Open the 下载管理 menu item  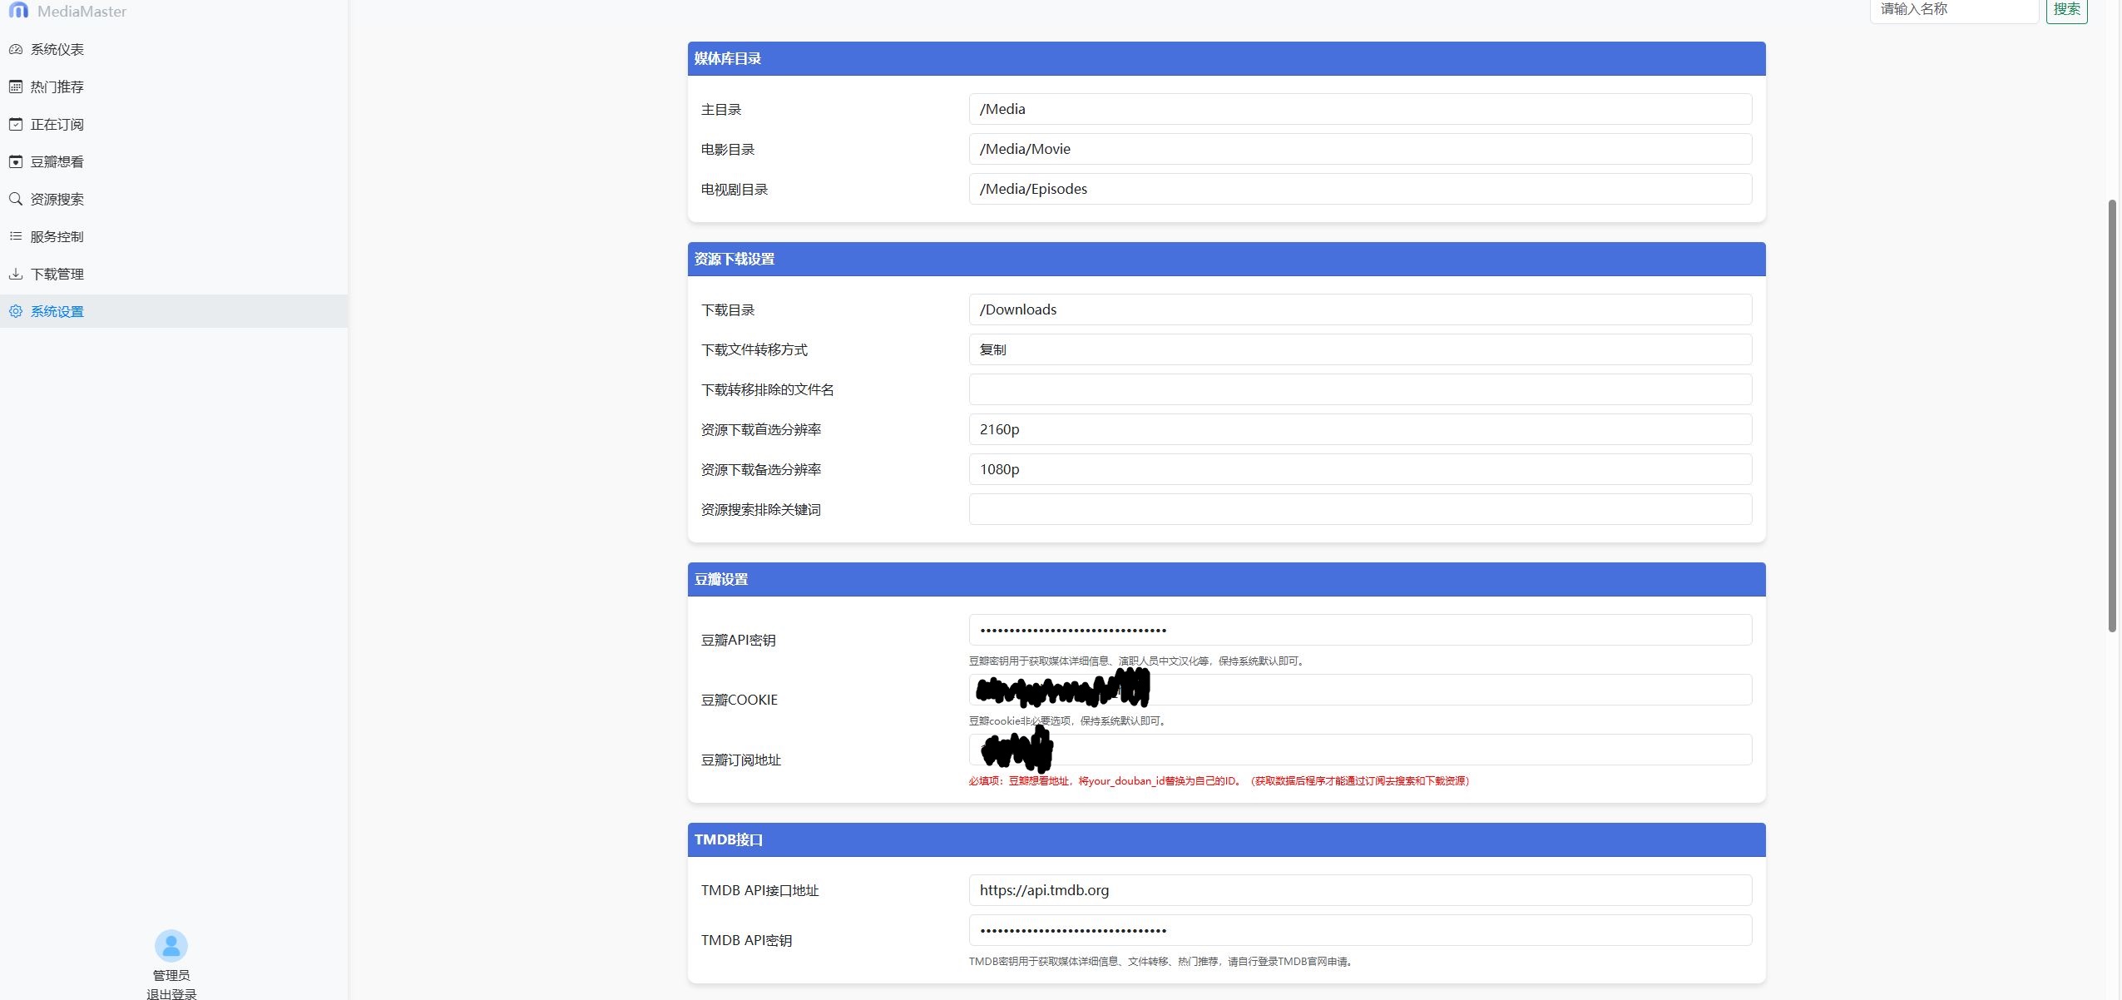[57, 274]
